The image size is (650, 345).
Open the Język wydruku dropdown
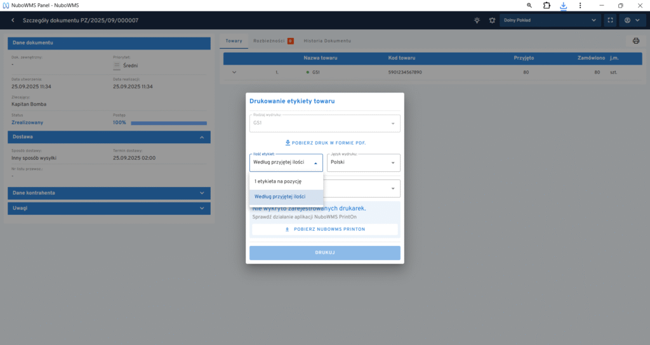[x=364, y=163]
